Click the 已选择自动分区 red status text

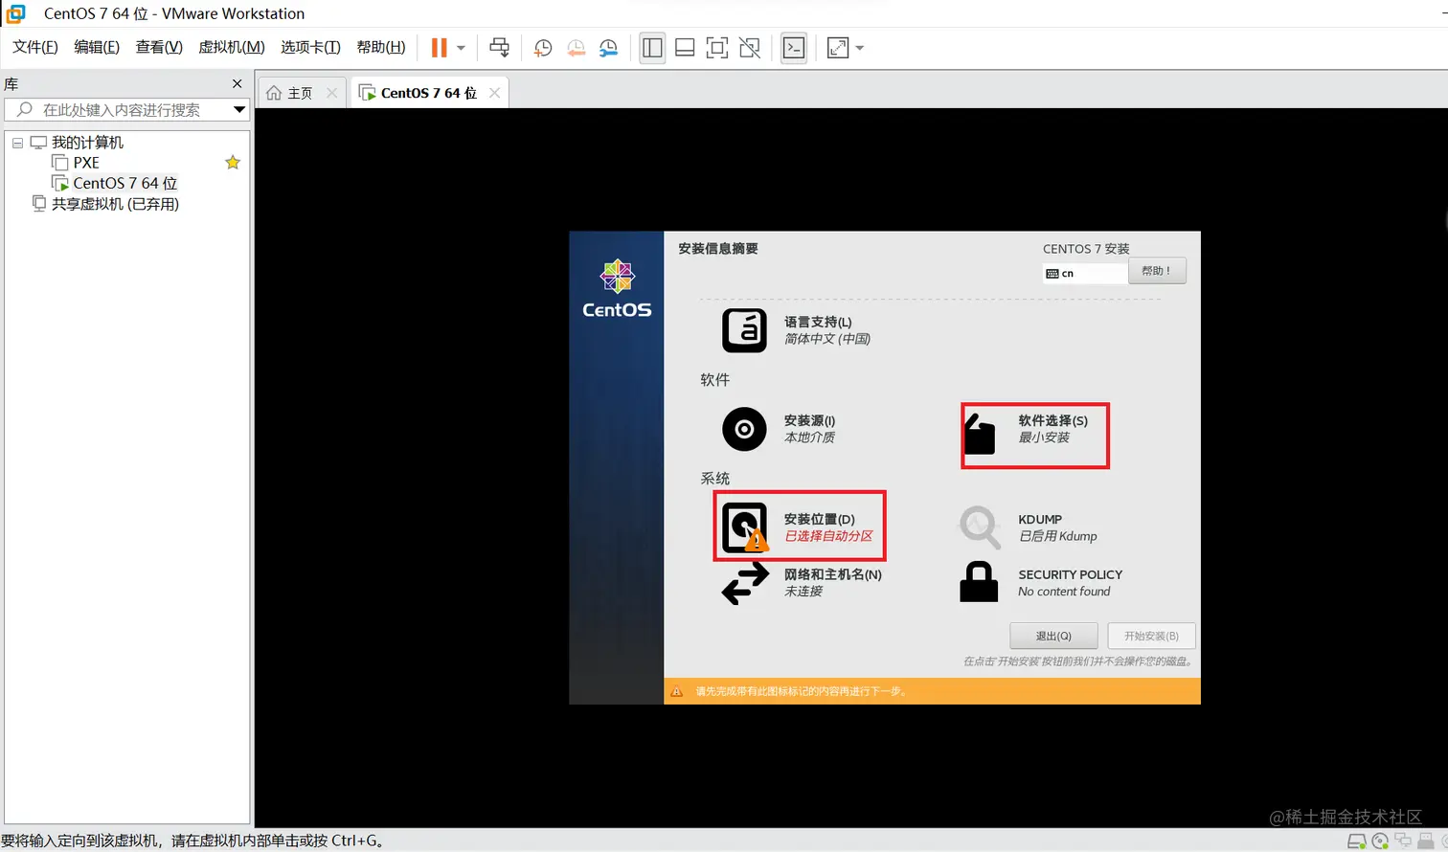828,536
